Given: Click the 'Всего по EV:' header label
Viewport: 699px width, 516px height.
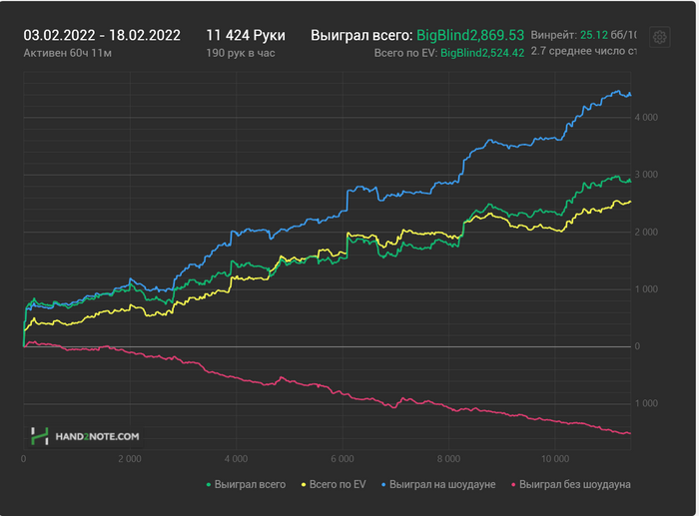Looking at the screenshot, I should (x=405, y=53).
